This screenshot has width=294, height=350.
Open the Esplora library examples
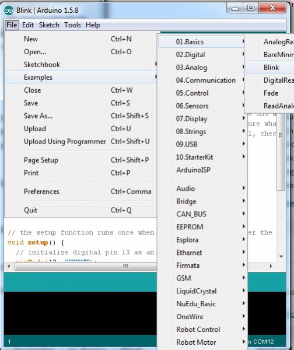pyautogui.click(x=202, y=240)
